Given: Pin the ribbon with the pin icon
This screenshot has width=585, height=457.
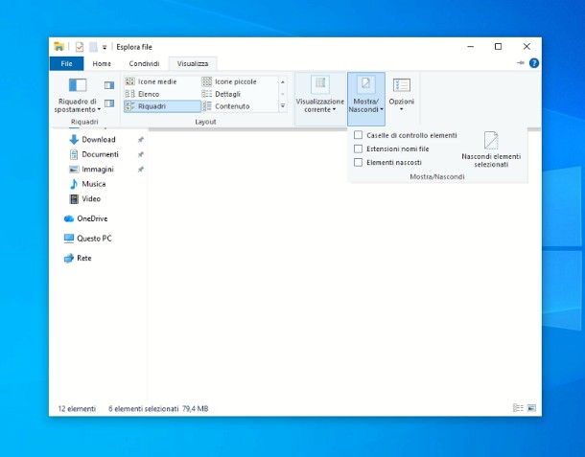Looking at the screenshot, I should click(x=521, y=63).
